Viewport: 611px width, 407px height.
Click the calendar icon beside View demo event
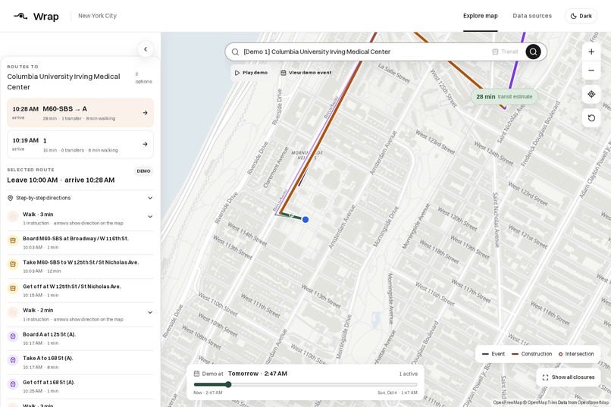click(284, 73)
